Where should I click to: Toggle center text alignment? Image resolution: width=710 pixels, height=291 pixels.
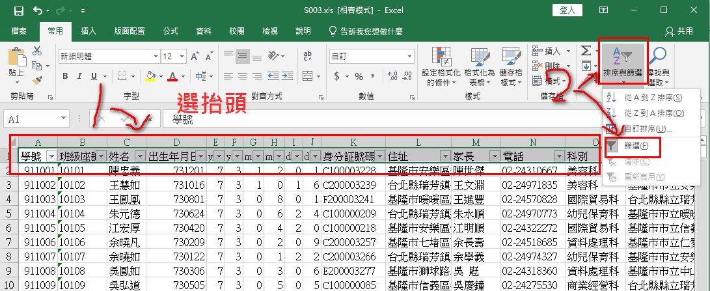click(243, 76)
